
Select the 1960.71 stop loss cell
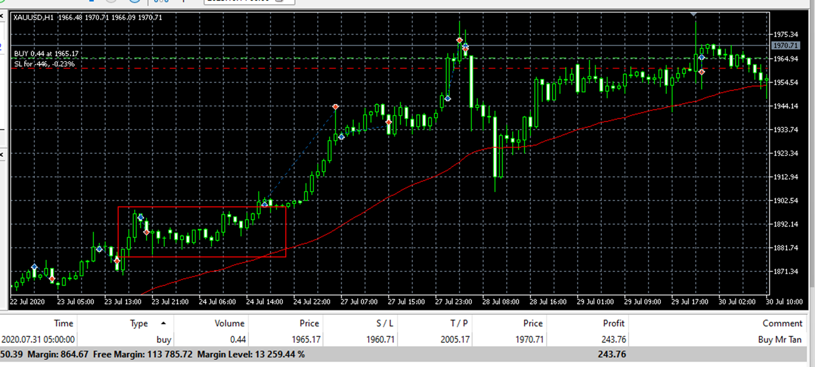tap(380, 339)
